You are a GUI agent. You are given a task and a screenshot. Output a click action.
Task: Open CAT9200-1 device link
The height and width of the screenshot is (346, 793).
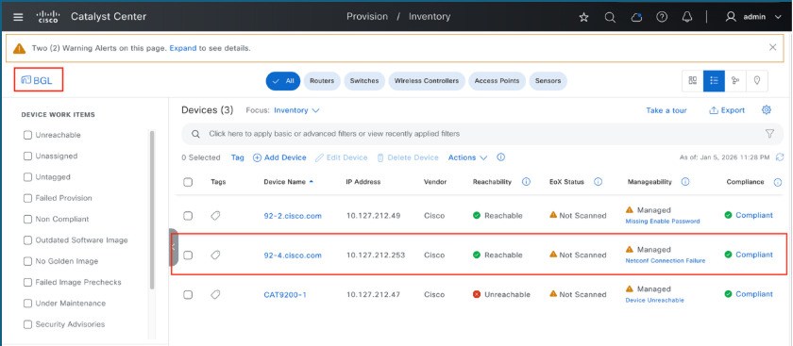(x=285, y=294)
